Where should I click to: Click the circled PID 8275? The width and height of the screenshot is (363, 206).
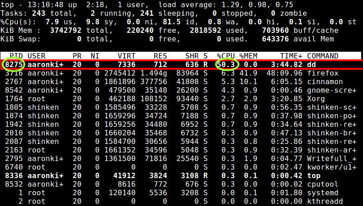14,65
